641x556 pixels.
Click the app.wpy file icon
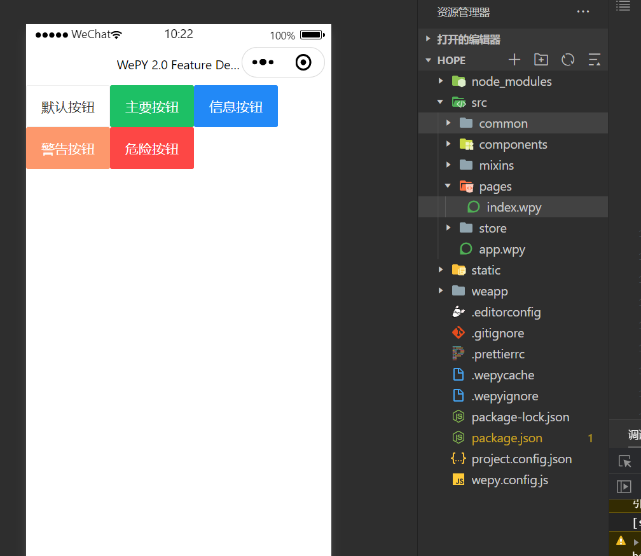(x=465, y=249)
